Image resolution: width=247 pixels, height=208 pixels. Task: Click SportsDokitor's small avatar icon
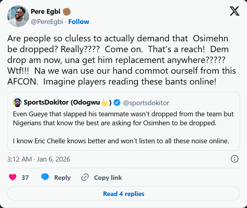[x=18, y=103]
